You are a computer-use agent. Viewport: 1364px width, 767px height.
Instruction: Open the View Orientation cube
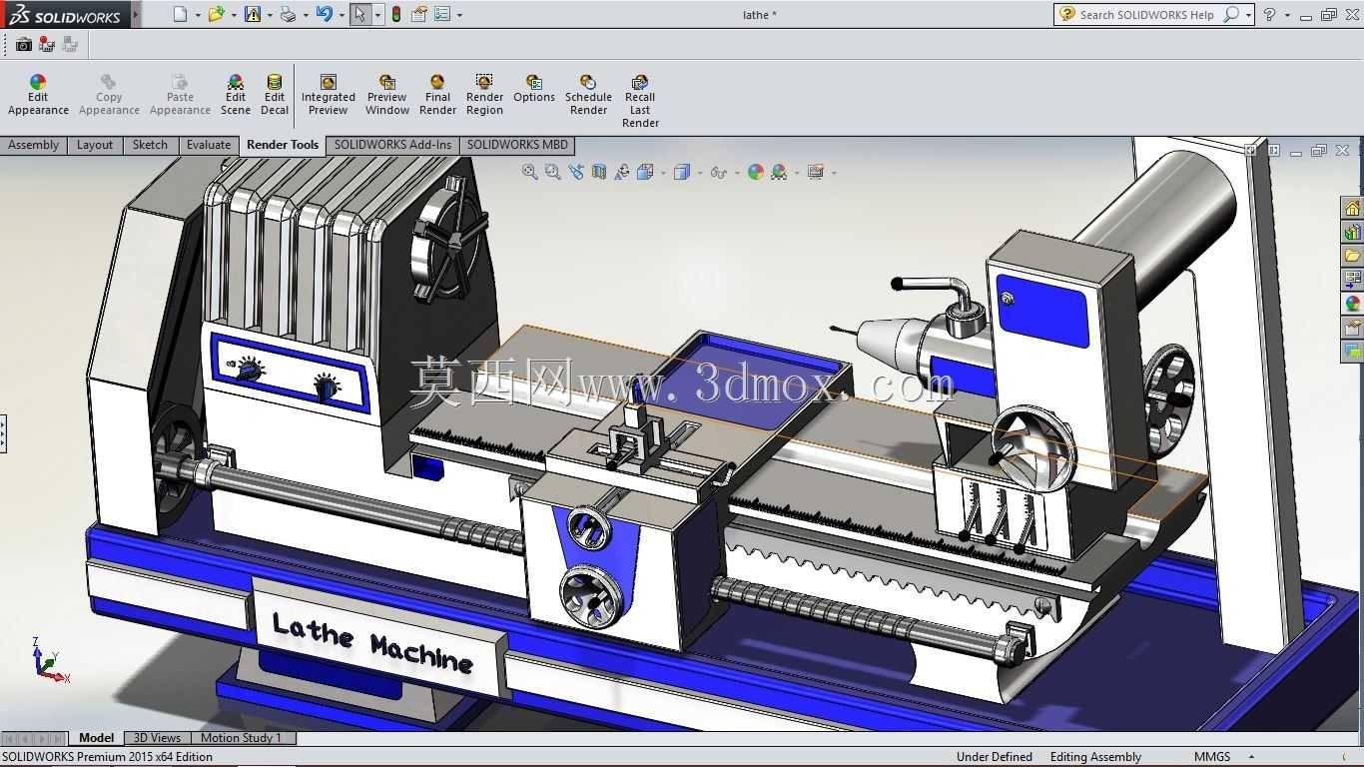coord(645,172)
